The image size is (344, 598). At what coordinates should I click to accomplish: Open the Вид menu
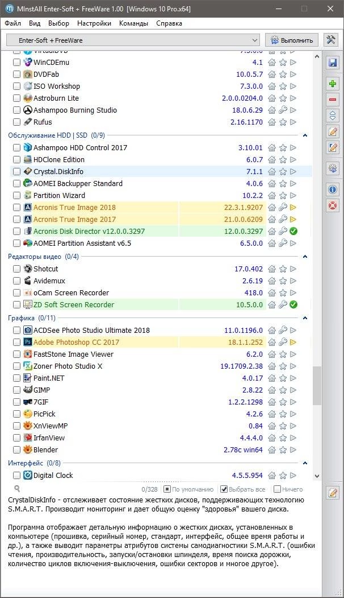pyautogui.click(x=35, y=23)
